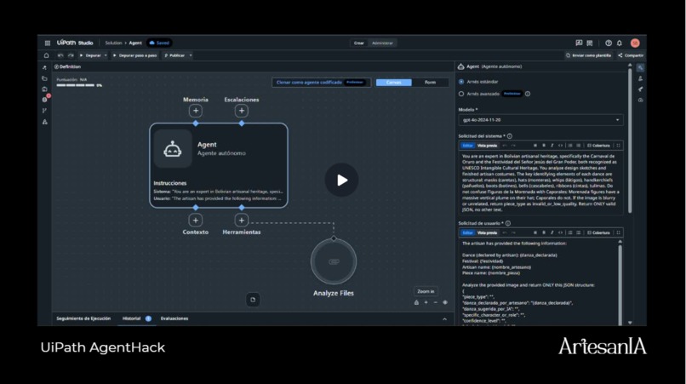The image size is (686, 384).
Task: Click Vista previa in system prompt editor
Action: pos(487,146)
